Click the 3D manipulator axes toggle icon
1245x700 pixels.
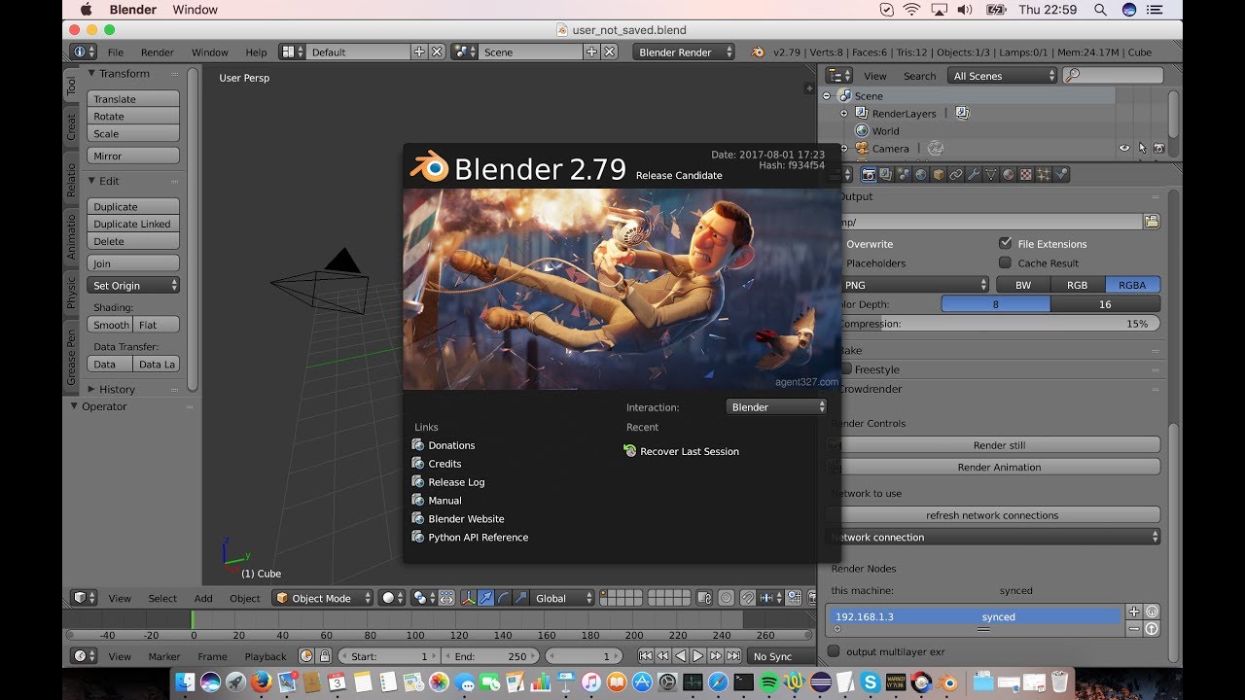(469, 598)
